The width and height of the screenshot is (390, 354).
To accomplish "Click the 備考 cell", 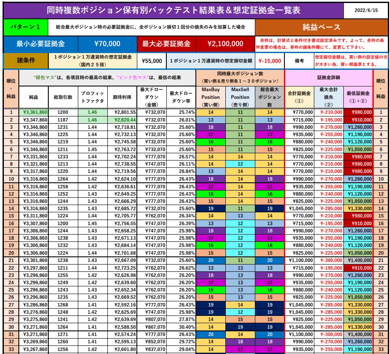I will point(299,61).
